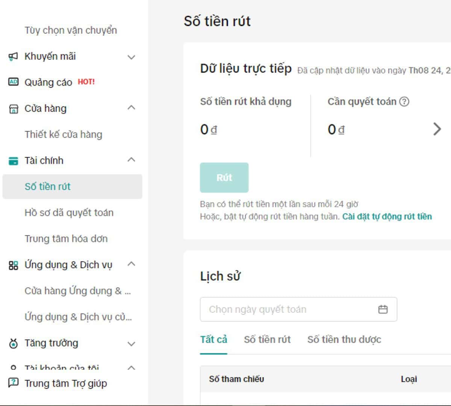Click the Tài chính wallet icon
This screenshot has width=451, height=406.
pyautogui.click(x=13, y=161)
